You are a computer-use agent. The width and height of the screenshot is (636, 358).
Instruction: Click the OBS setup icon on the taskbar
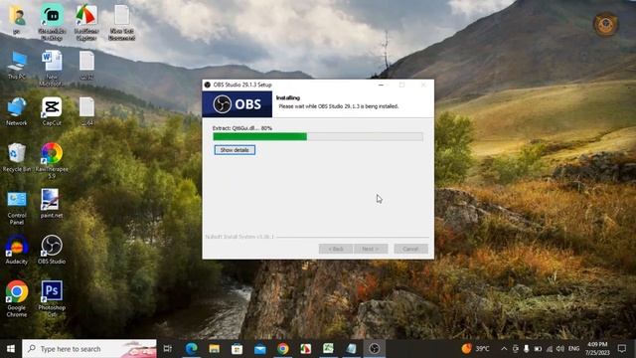[x=374, y=349]
